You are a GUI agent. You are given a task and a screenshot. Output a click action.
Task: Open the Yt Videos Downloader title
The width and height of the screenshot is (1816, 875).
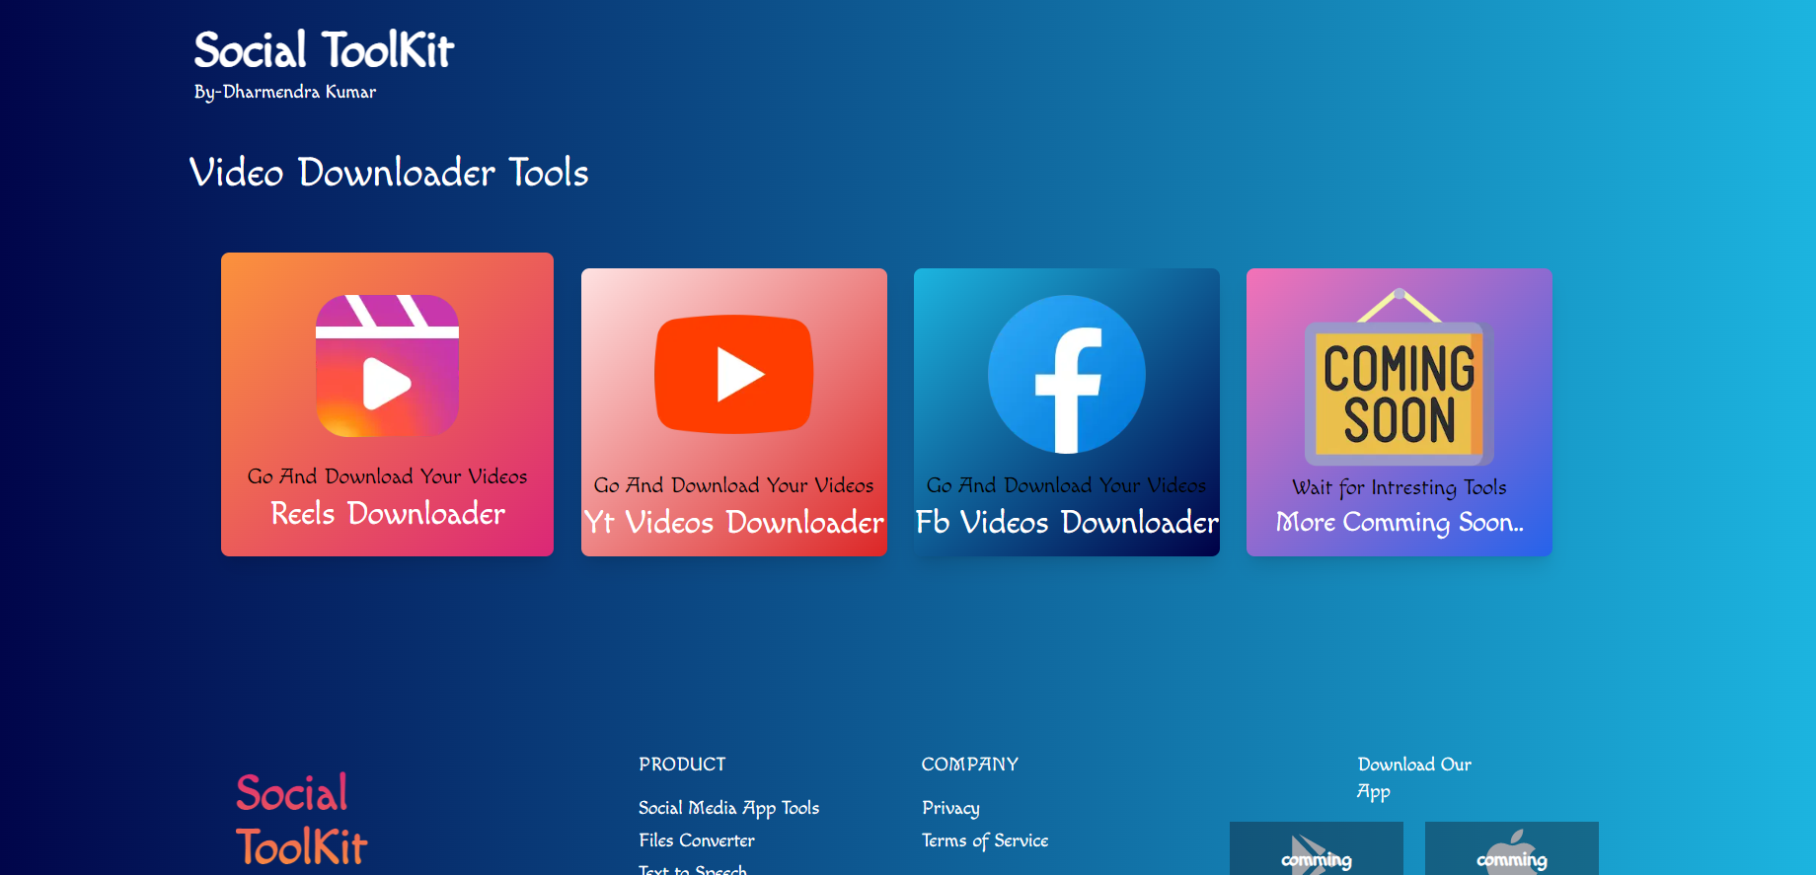pyautogui.click(x=734, y=523)
